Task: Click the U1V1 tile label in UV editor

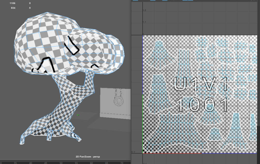Action: click(201, 84)
